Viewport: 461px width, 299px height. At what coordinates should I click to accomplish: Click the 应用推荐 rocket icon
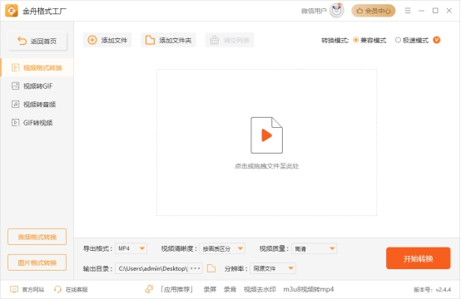pos(149,289)
